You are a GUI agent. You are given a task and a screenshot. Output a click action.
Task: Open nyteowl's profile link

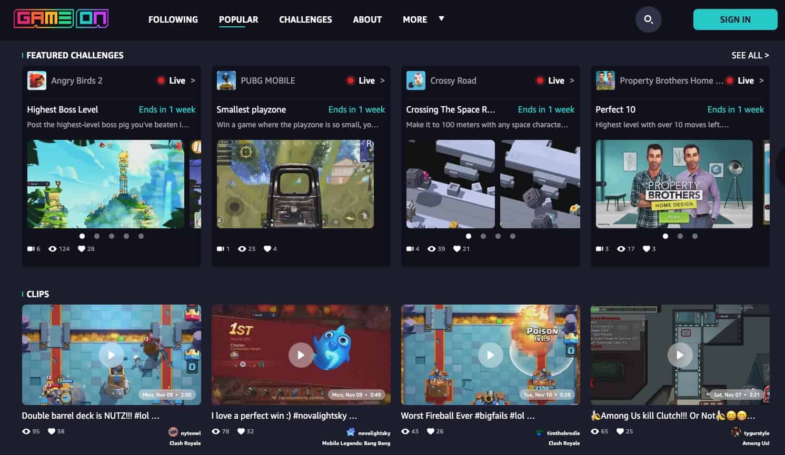191,433
